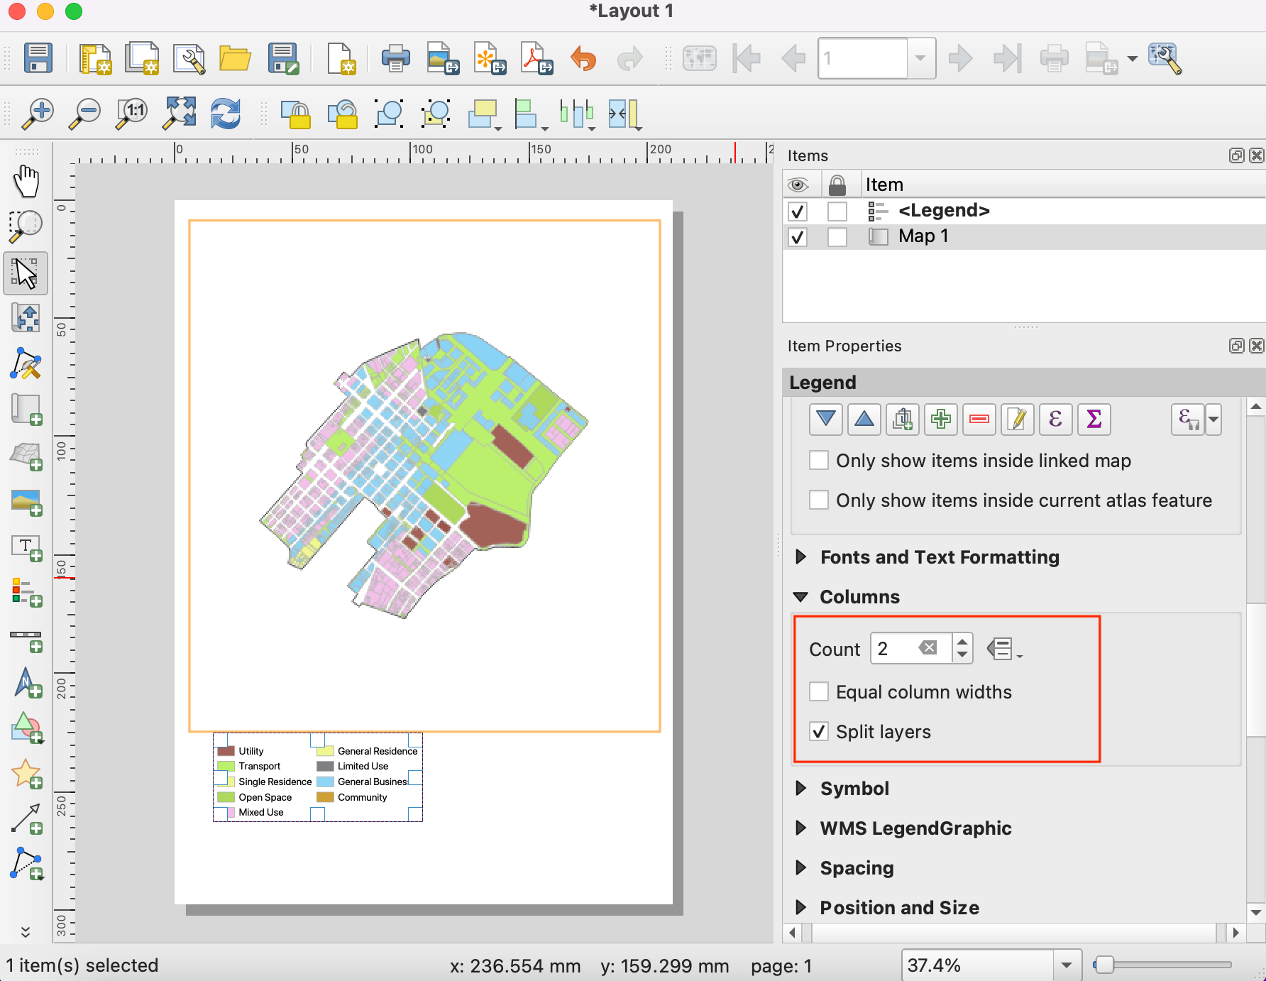This screenshot has width=1266, height=981.
Task: Click the Save Project icon
Action: (x=38, y=58)
